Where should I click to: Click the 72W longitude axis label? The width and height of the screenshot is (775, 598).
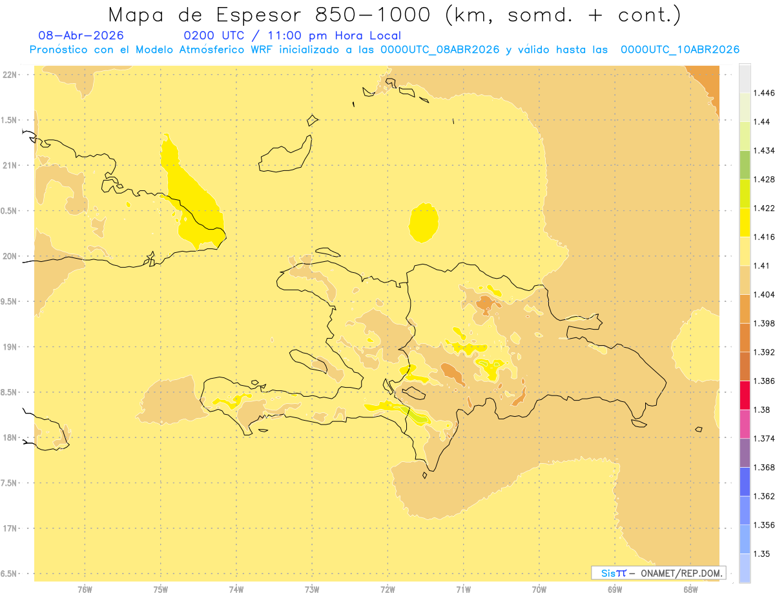click(x=387, y=589)
